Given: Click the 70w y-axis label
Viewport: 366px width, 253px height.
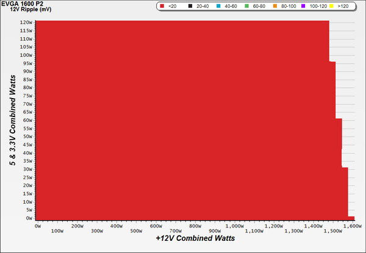Looking at the screenshot, I should 27,104.
